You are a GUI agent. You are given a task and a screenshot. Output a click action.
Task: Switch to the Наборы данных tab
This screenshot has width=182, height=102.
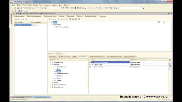point(19,16)
